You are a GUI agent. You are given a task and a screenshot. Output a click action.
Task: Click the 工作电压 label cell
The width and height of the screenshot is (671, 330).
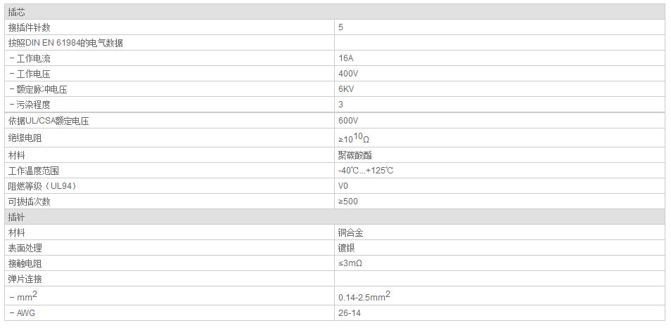point(33,74)
